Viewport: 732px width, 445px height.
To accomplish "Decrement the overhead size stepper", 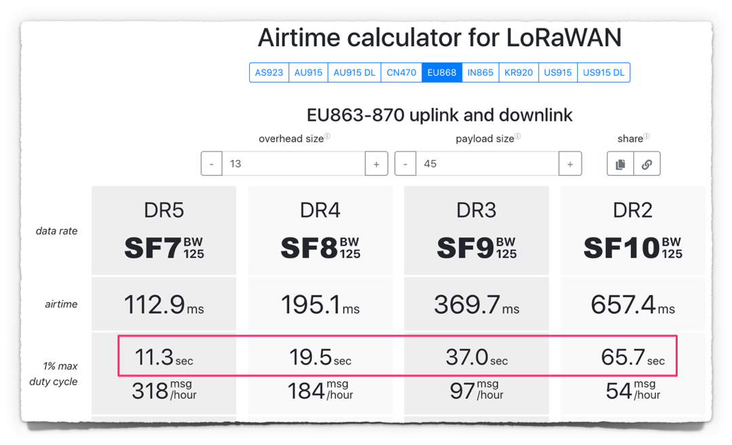I will click(x=211, y=163).
